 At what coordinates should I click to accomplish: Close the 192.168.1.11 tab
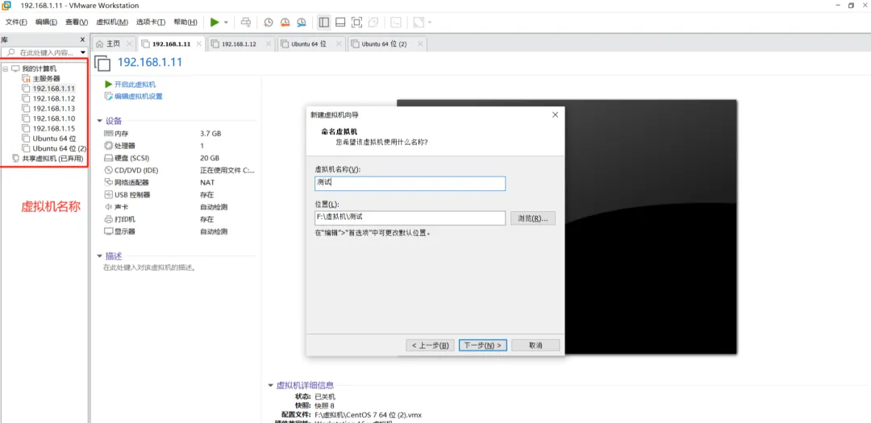[199, 44]
